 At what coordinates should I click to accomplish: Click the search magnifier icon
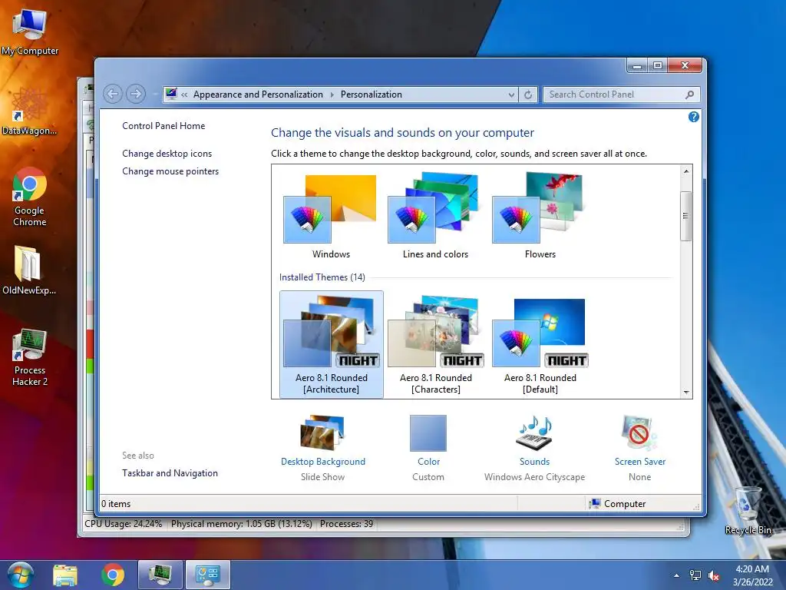point(690,94)
